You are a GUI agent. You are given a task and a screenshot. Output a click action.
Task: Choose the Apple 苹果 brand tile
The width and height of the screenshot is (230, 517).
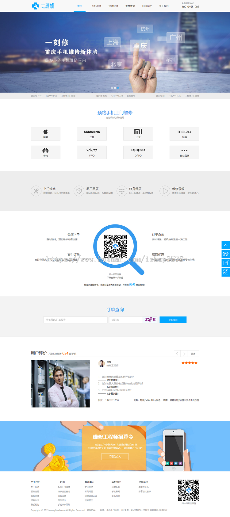45,134
